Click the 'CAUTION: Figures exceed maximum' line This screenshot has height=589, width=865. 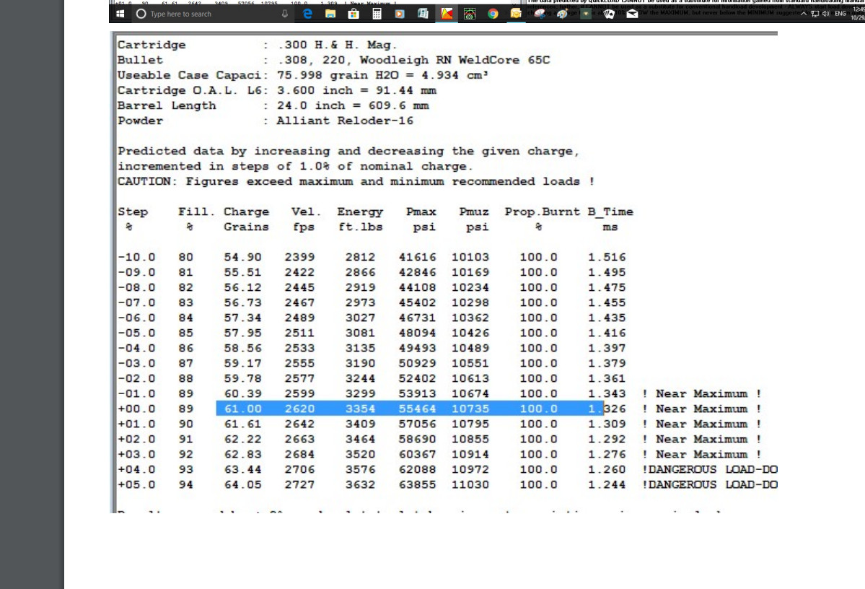356,182
